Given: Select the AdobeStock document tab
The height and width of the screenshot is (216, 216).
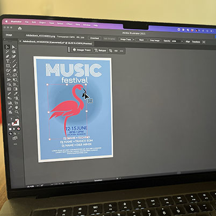Looking at the screenshot, I should (57, 42).
